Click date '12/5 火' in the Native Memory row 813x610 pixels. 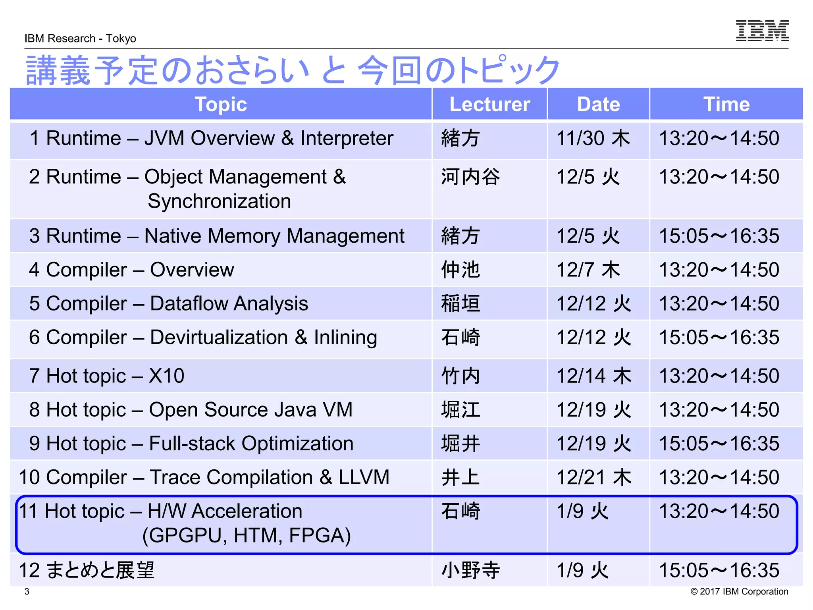588,236
